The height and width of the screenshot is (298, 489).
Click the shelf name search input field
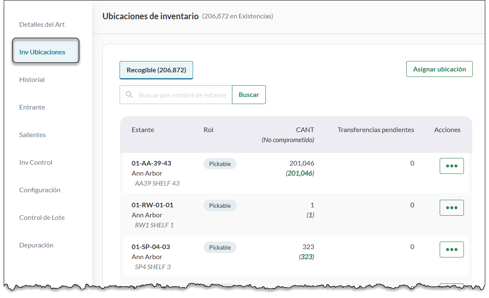(x=180, y=94)
